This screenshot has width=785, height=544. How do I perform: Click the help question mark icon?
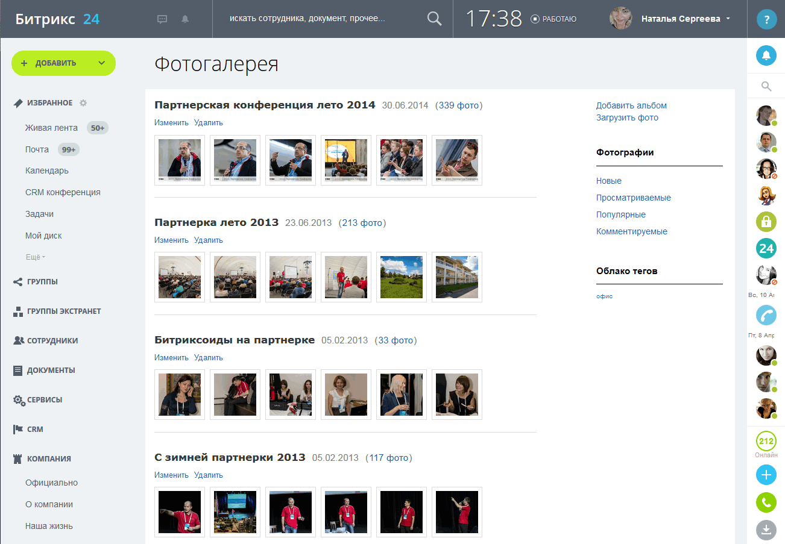[766, 19]
